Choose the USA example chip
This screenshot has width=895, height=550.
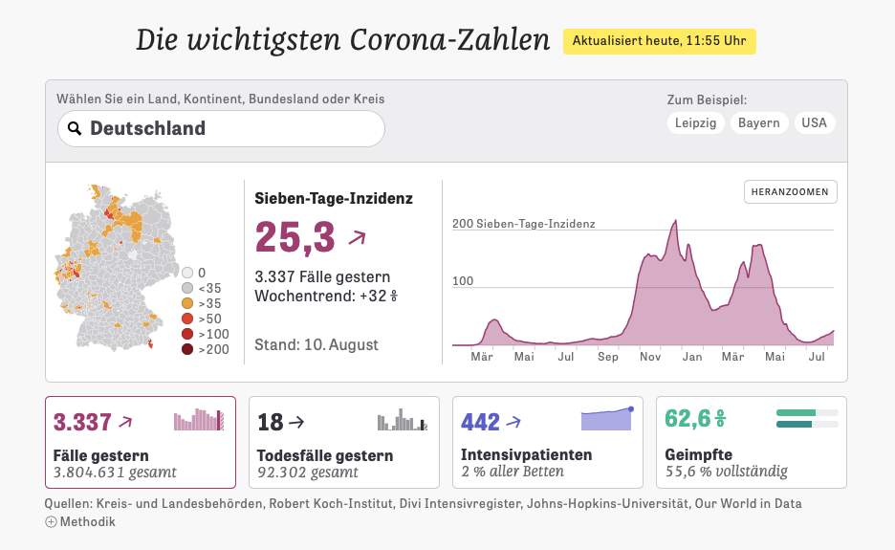click(x=814, y=122)
